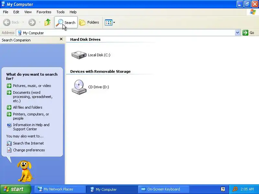The height and width of the screenshot is (194, 259).
Task: Choose All files and folders search
Action: click(x=28, y=107)
